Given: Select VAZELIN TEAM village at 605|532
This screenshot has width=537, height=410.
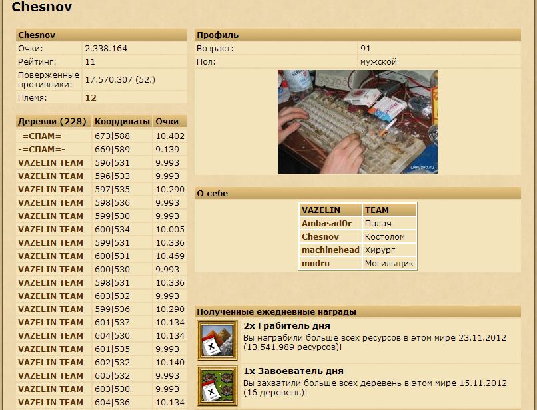Looking at the screenshot, I should 51,376.
